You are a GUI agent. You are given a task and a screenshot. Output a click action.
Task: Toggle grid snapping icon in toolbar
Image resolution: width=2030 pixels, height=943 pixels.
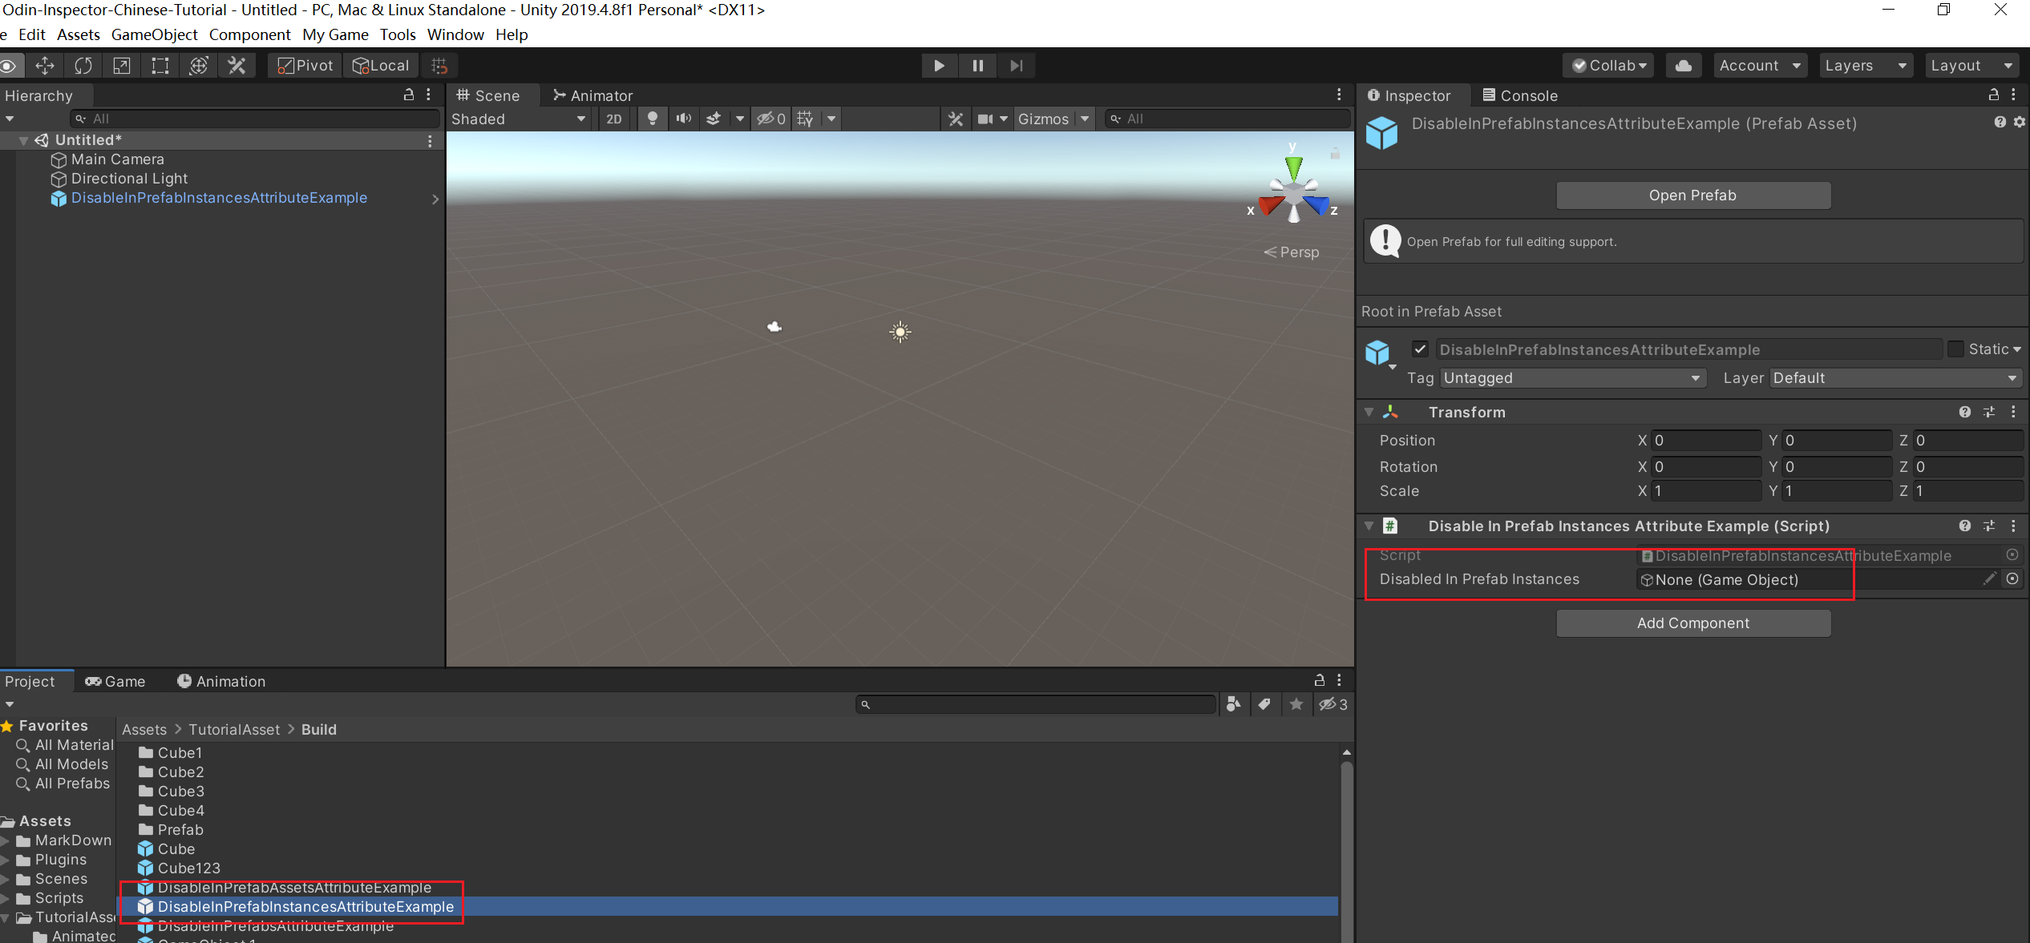point(439,66)
